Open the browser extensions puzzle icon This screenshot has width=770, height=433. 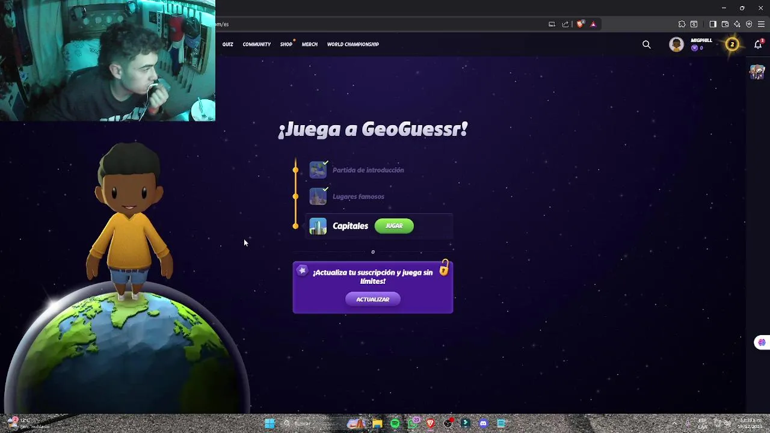tap(682, 24)
